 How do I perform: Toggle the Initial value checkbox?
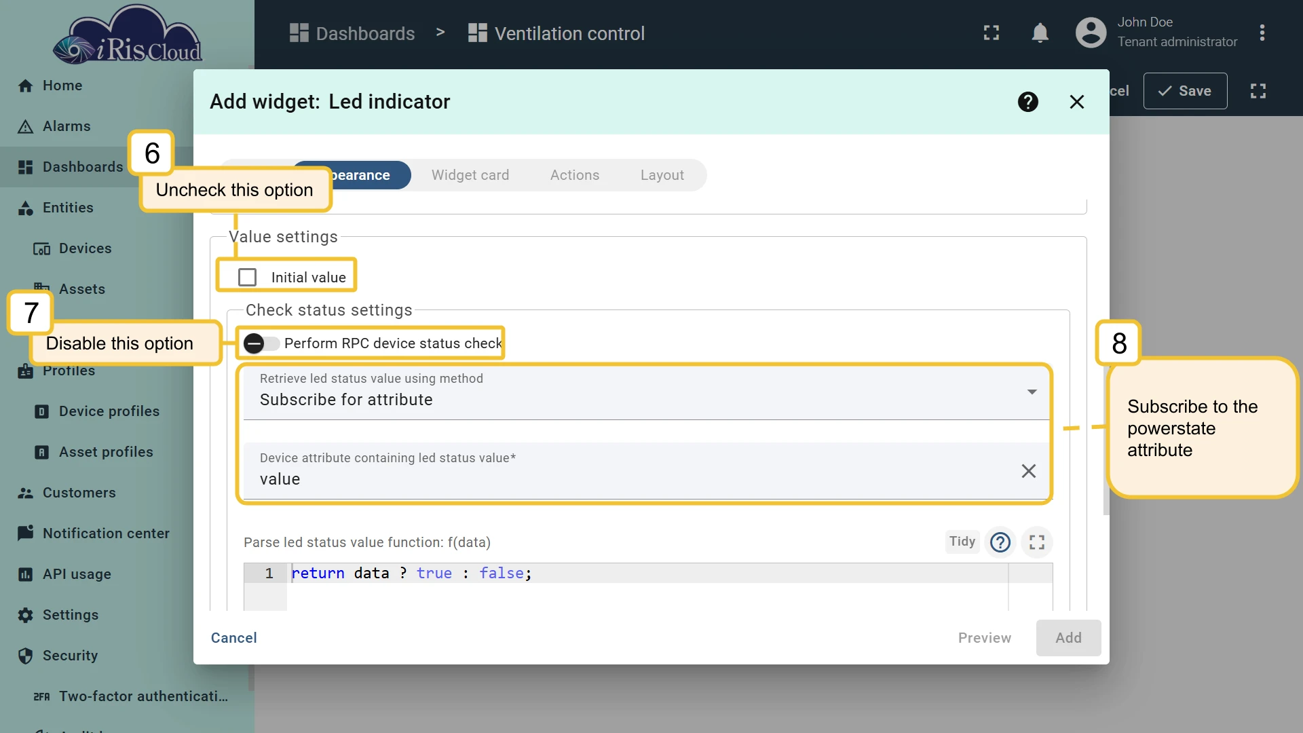(x=248, y=278)
